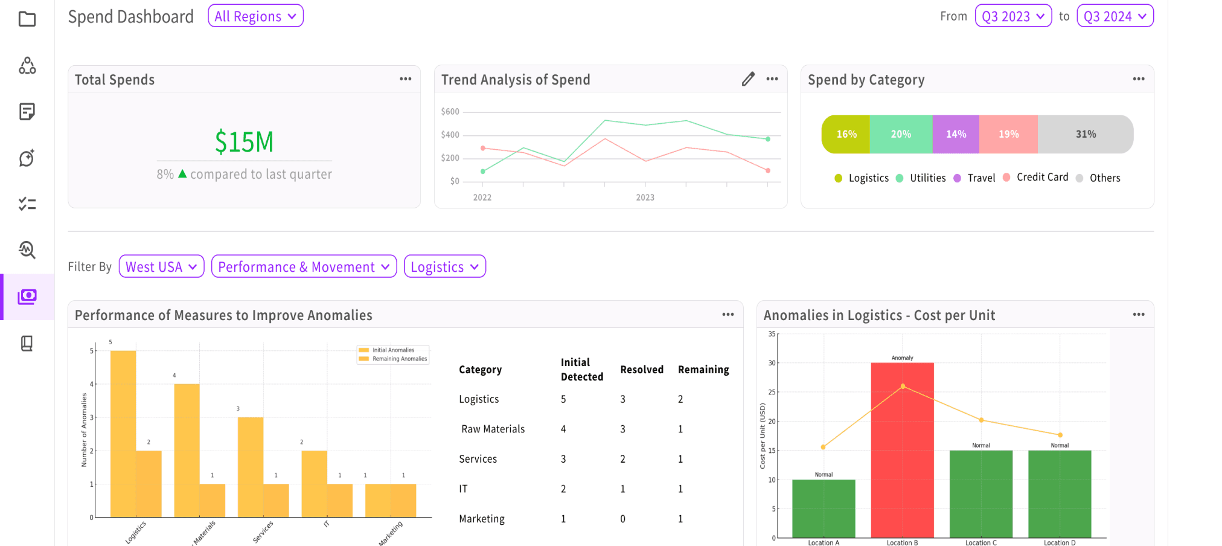Expand the West USA filter dropdown

[x=161, y=266]
